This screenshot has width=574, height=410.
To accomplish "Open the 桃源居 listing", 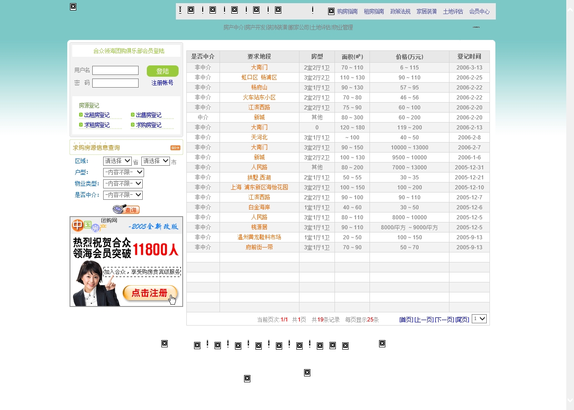I will point(260,227).
